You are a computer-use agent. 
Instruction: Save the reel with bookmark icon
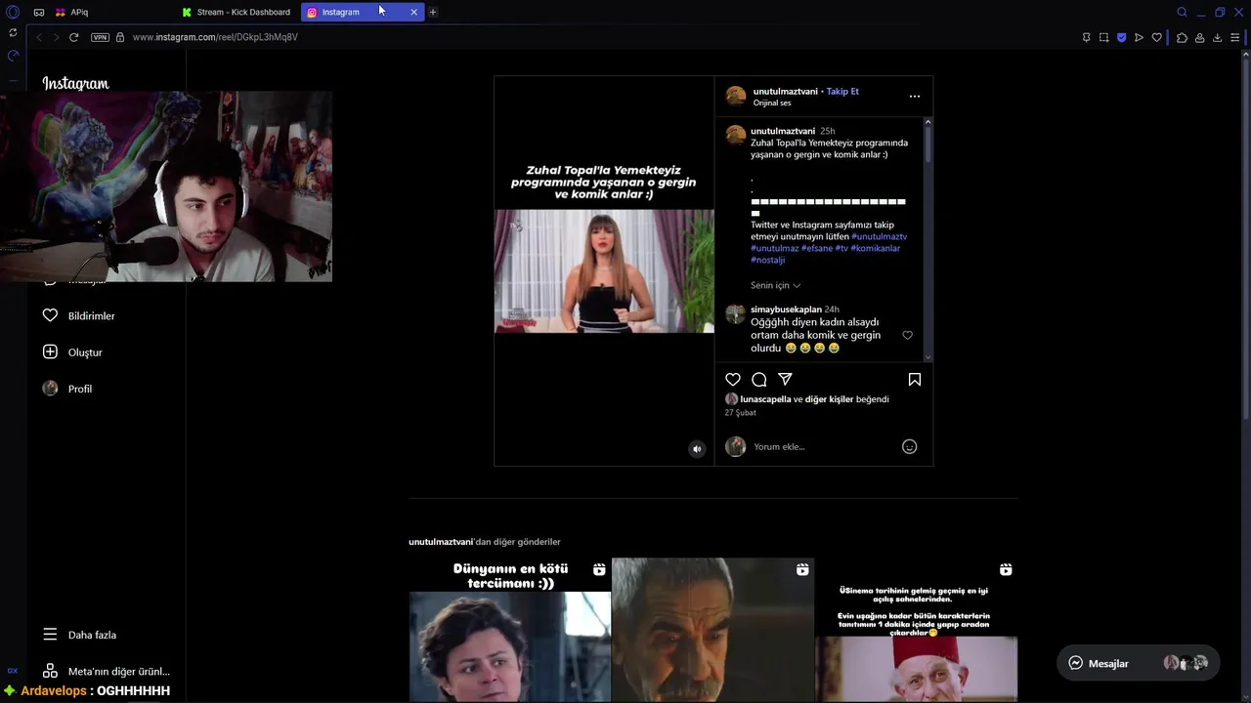pyautogui.click(x=915, y=379)
